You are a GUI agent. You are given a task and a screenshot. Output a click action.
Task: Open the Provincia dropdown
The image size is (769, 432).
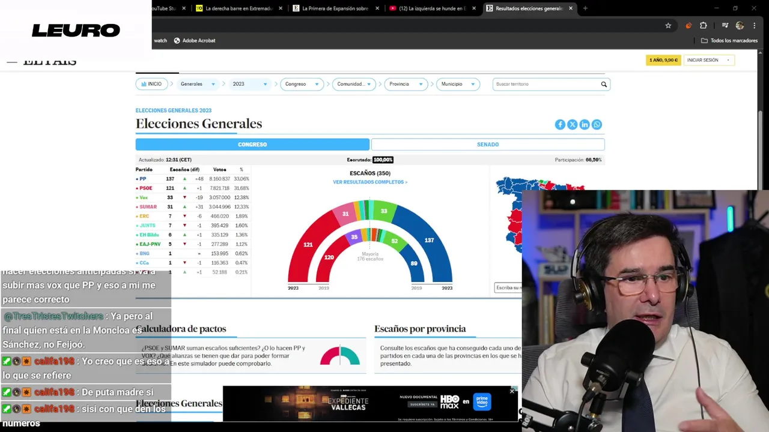point(406,84)
